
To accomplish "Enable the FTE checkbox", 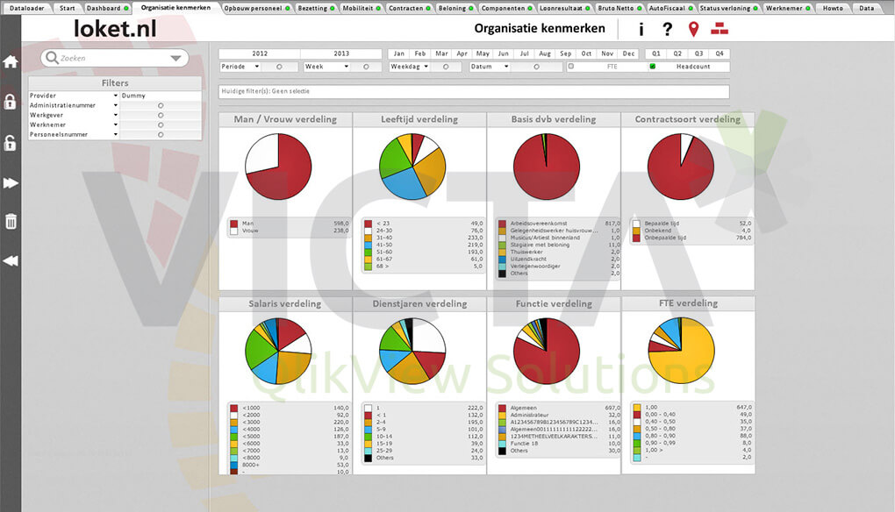I will tap(571, 66).
